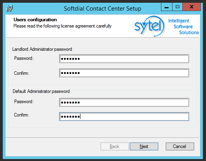
Task: Click the Sytel logo graphic
Action: [150, 26]
